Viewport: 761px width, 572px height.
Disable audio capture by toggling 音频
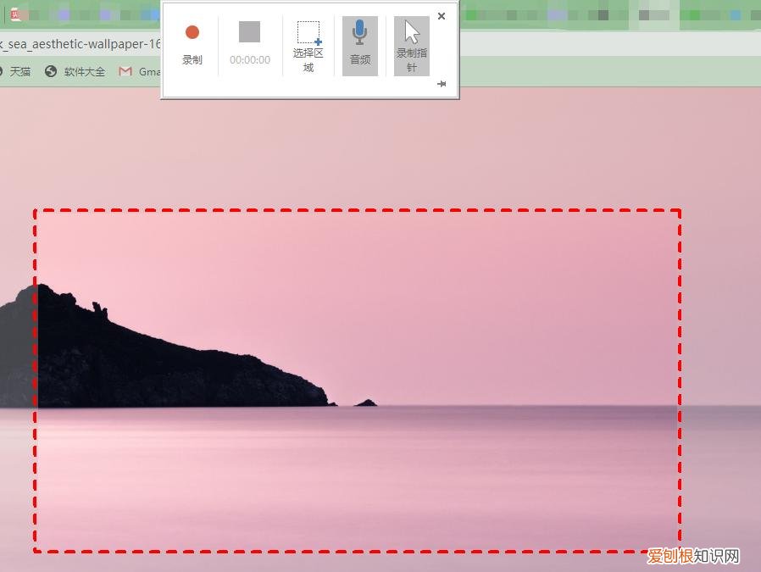coord(359,44)
